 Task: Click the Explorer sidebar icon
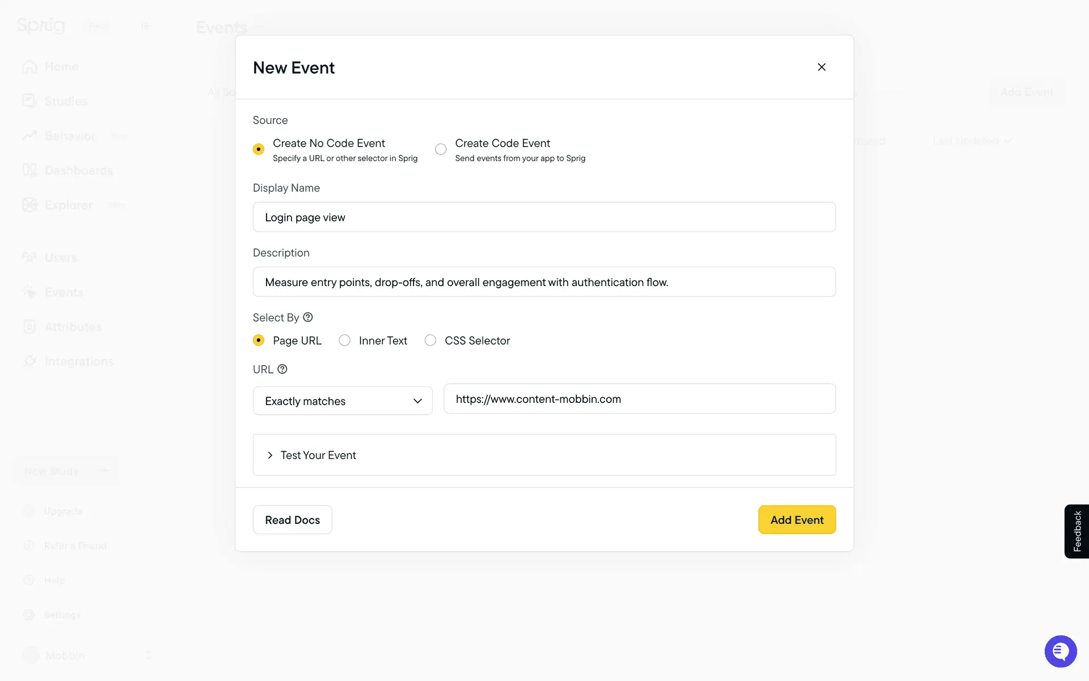[29, 205]
